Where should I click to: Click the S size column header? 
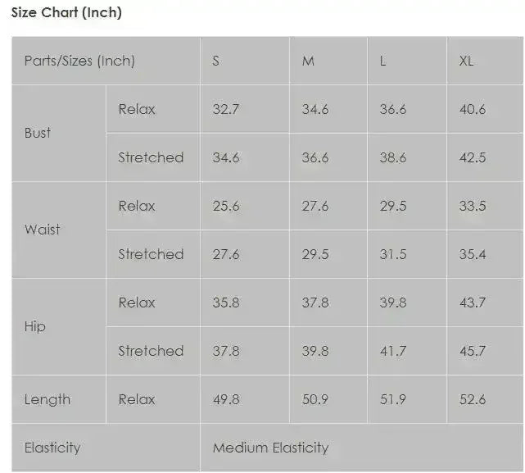(216, 61)
